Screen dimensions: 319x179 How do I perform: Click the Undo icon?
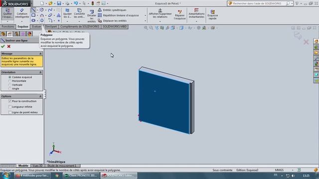[76, 3]
